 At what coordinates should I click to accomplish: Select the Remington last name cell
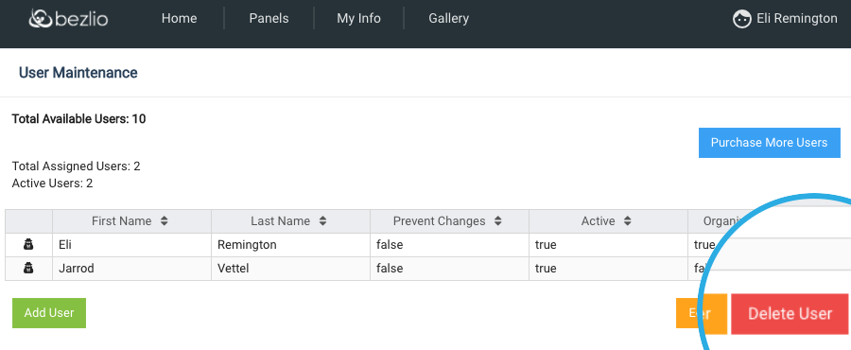pos(291,245)
